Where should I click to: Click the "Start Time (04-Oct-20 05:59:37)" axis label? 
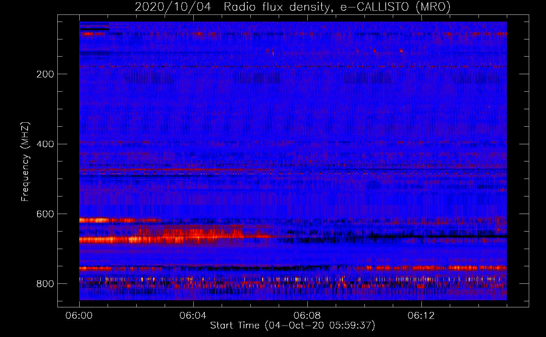(x=293, y=325)
